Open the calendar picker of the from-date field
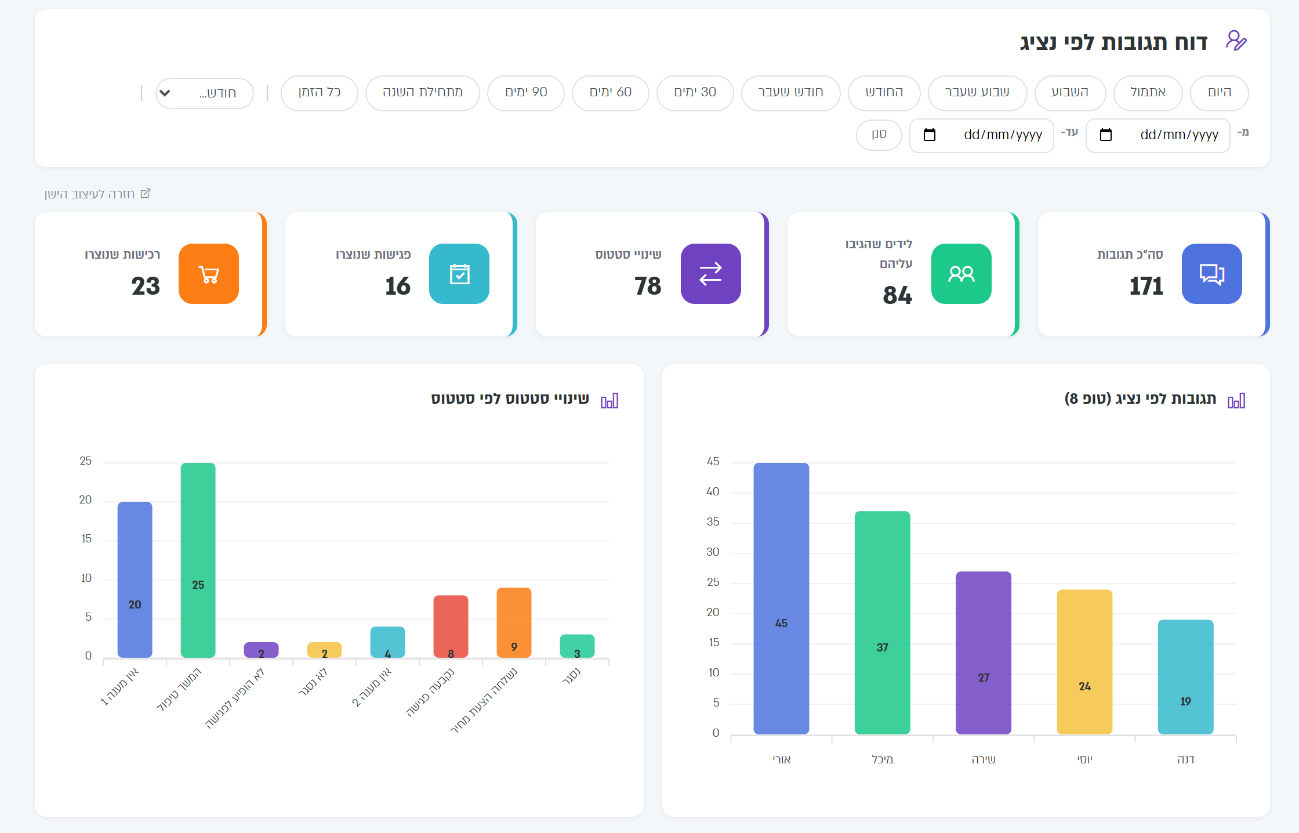This screenshot has width=1299, height=833. coord(1106,135)
